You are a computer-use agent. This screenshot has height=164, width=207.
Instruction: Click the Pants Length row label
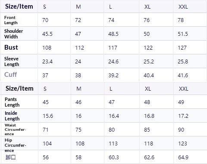[12, 102]
